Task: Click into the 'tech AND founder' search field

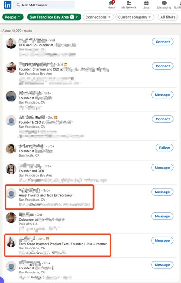Action: pos(44,5)
